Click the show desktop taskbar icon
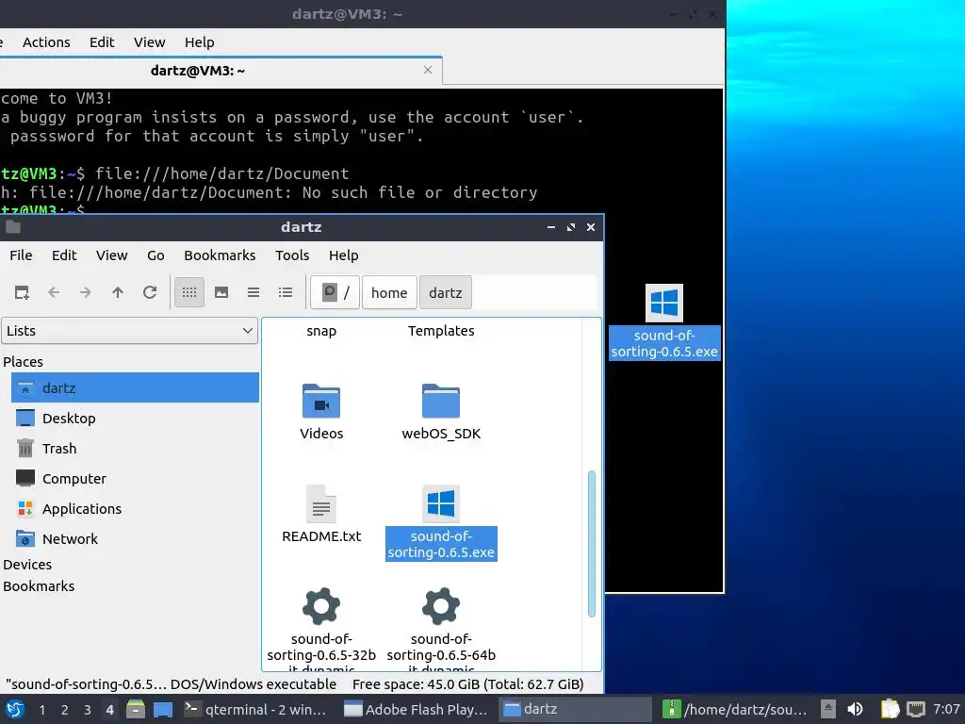Screen dimensions: 965x724 (163, 709)
